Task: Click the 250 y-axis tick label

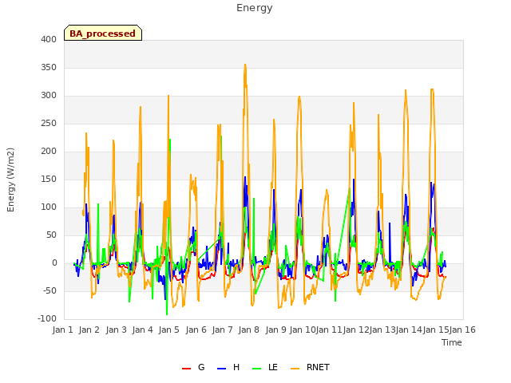Action: click(x=49, y=124)
